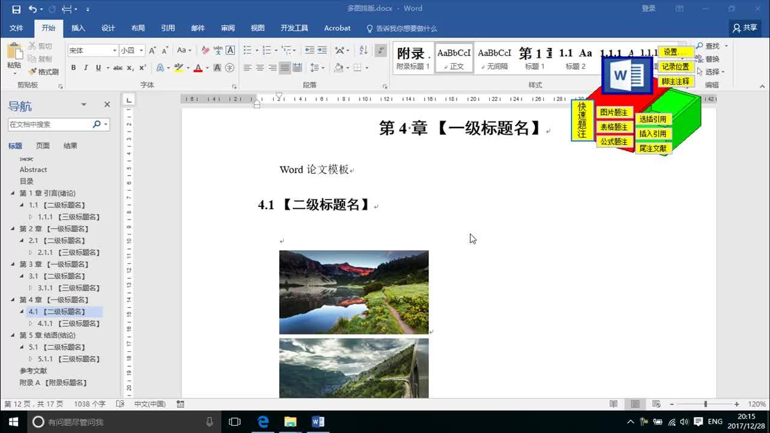Click the 插入引用 yellow button
This screenshot has height=433, width=770.
[653, 134]
